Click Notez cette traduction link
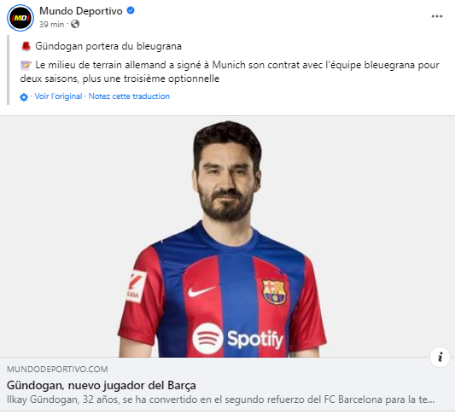 [129, 96]
